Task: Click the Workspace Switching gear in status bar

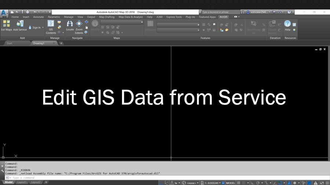Action: click(x=295, y=183)
